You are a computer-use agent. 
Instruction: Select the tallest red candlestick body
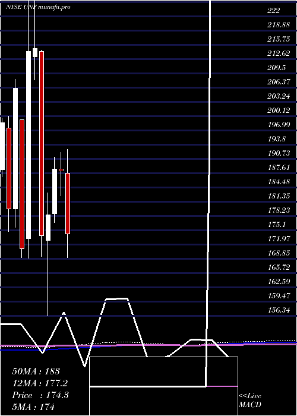(x=42, y=143)
